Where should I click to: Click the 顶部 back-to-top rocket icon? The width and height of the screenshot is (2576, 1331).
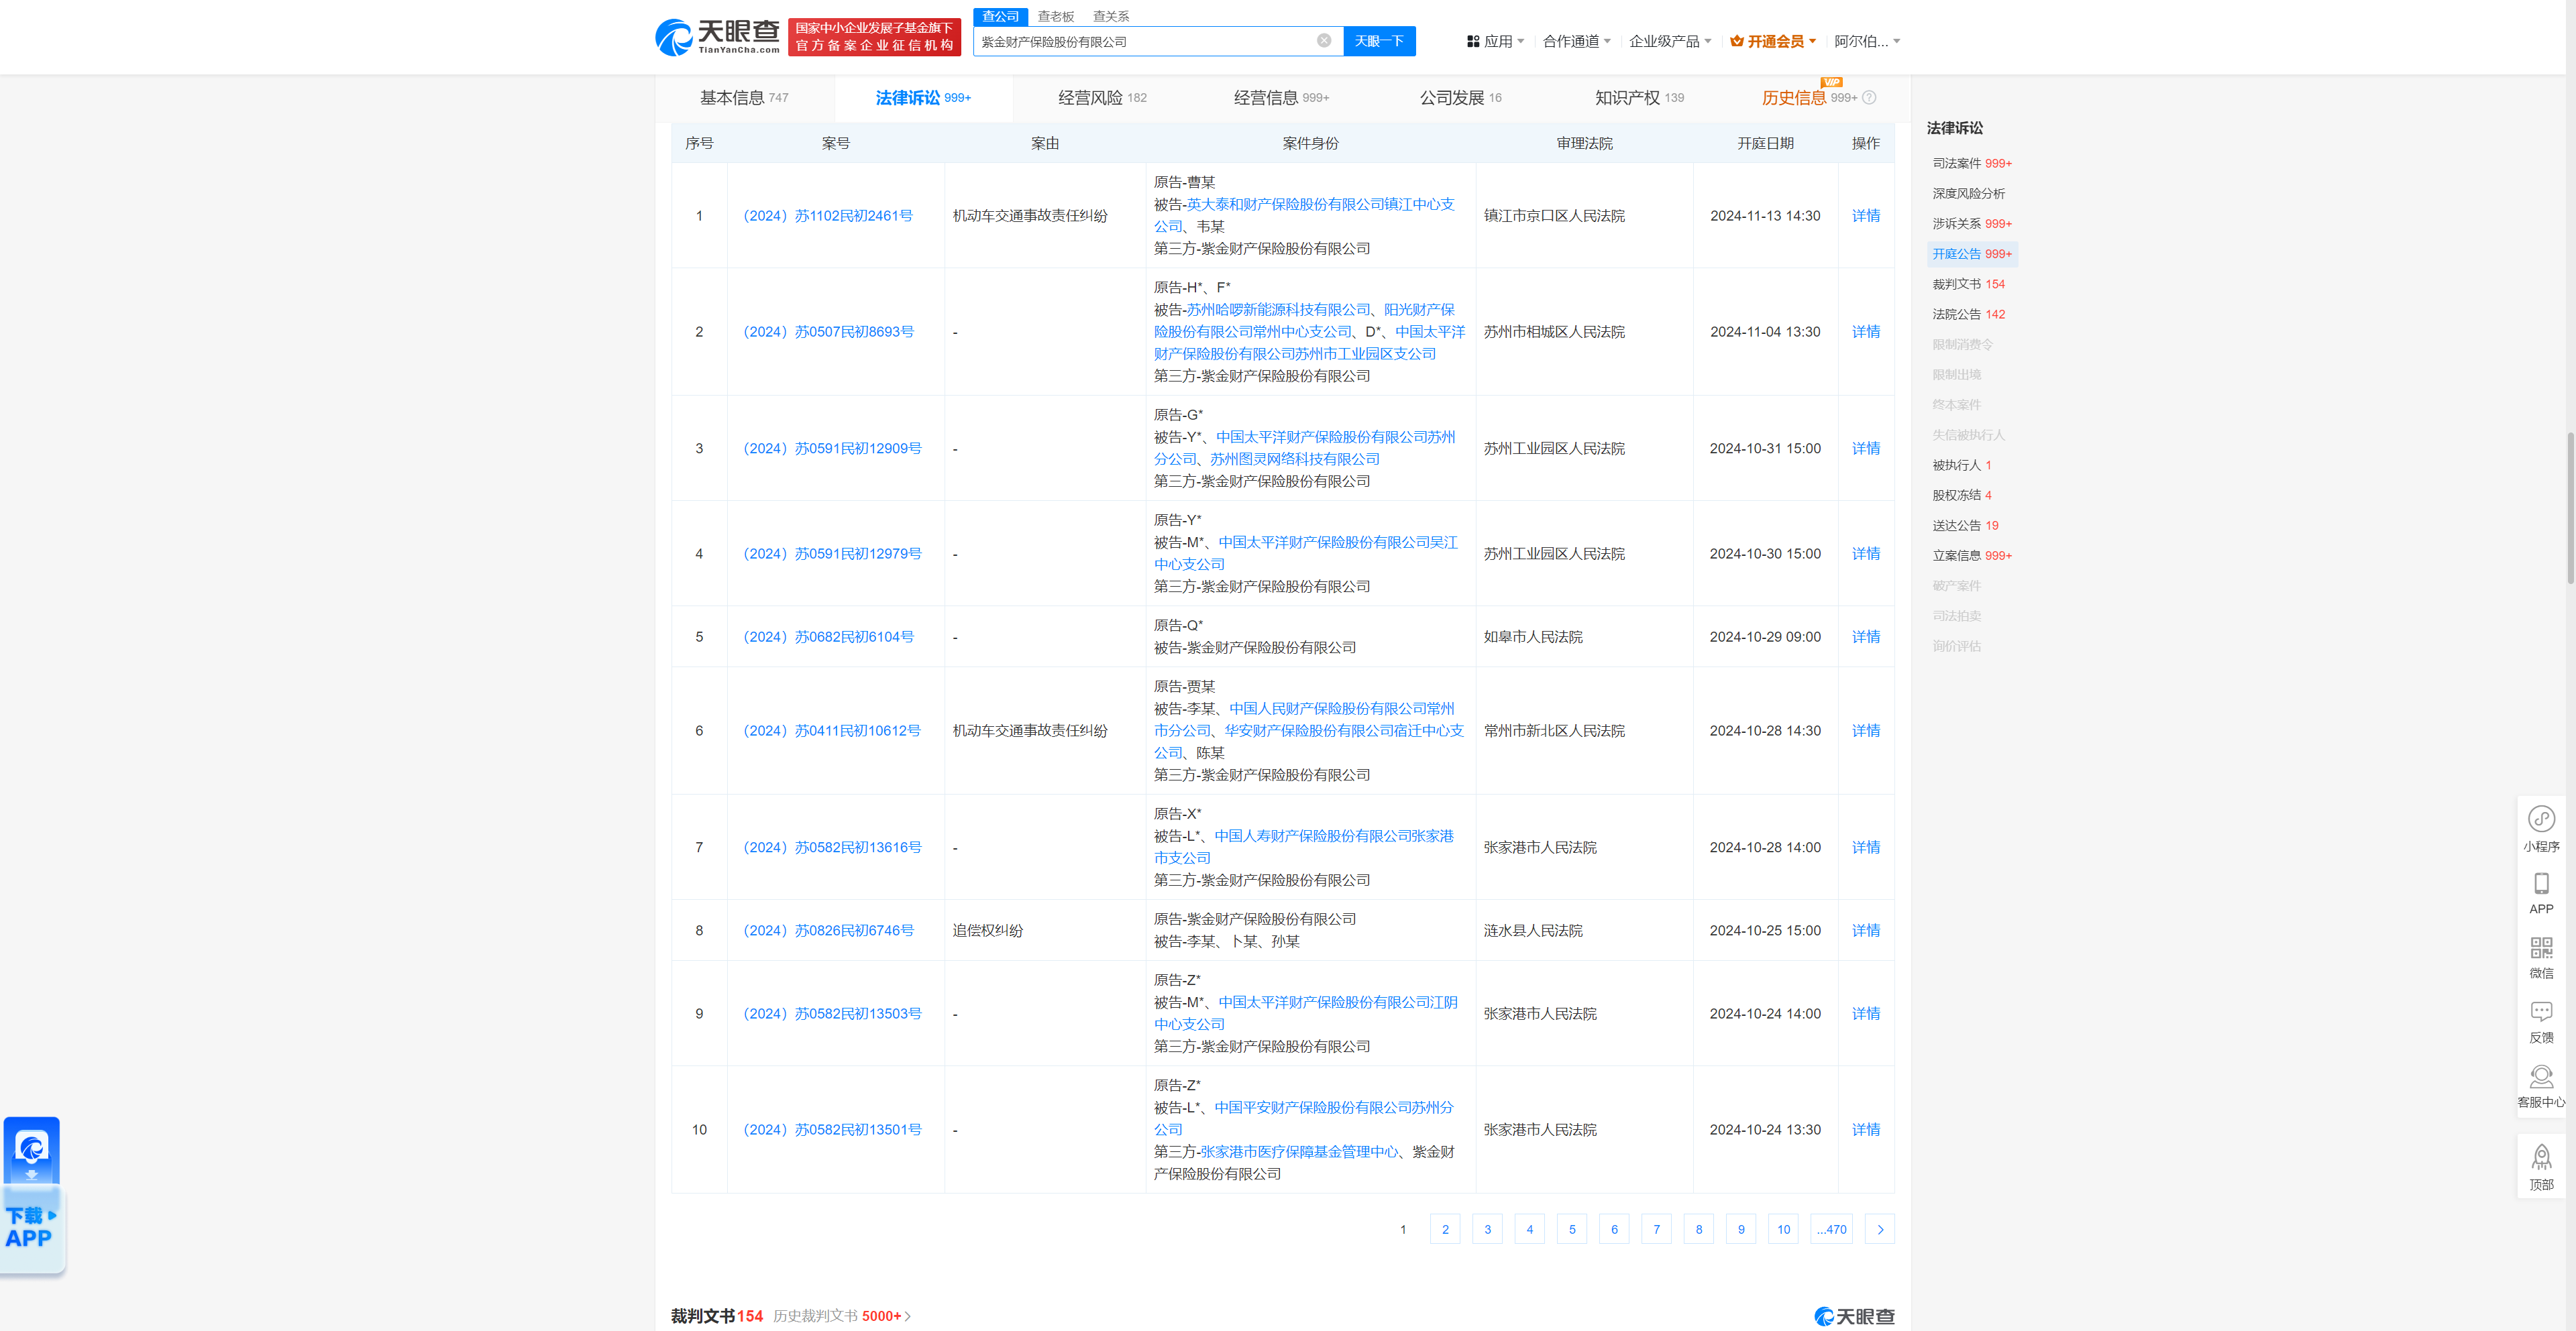click(2541, 1158)
